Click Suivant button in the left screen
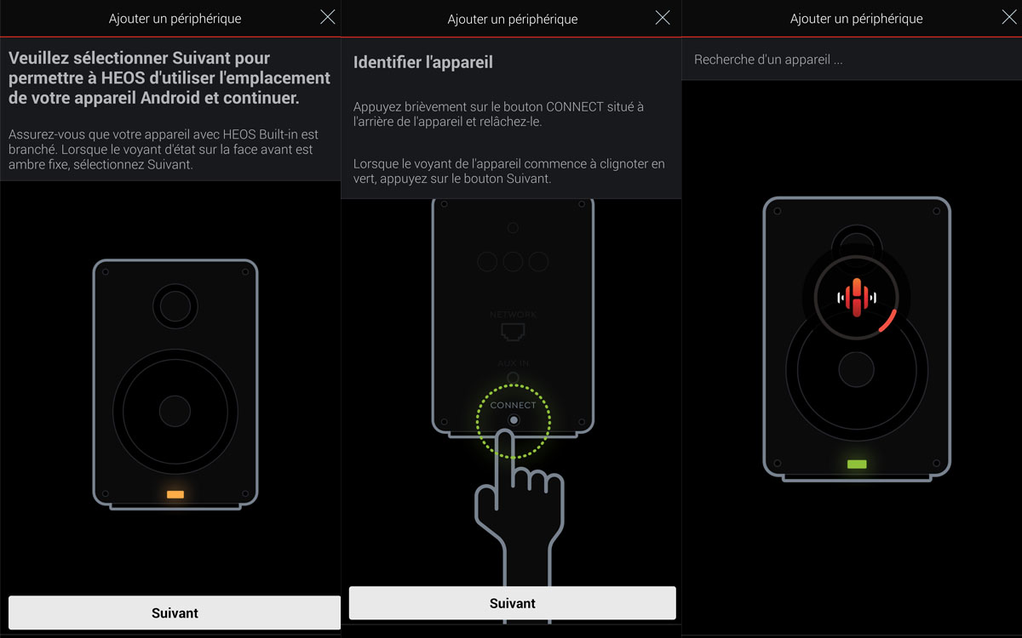 pyautogui.click(x=175, y=612)
